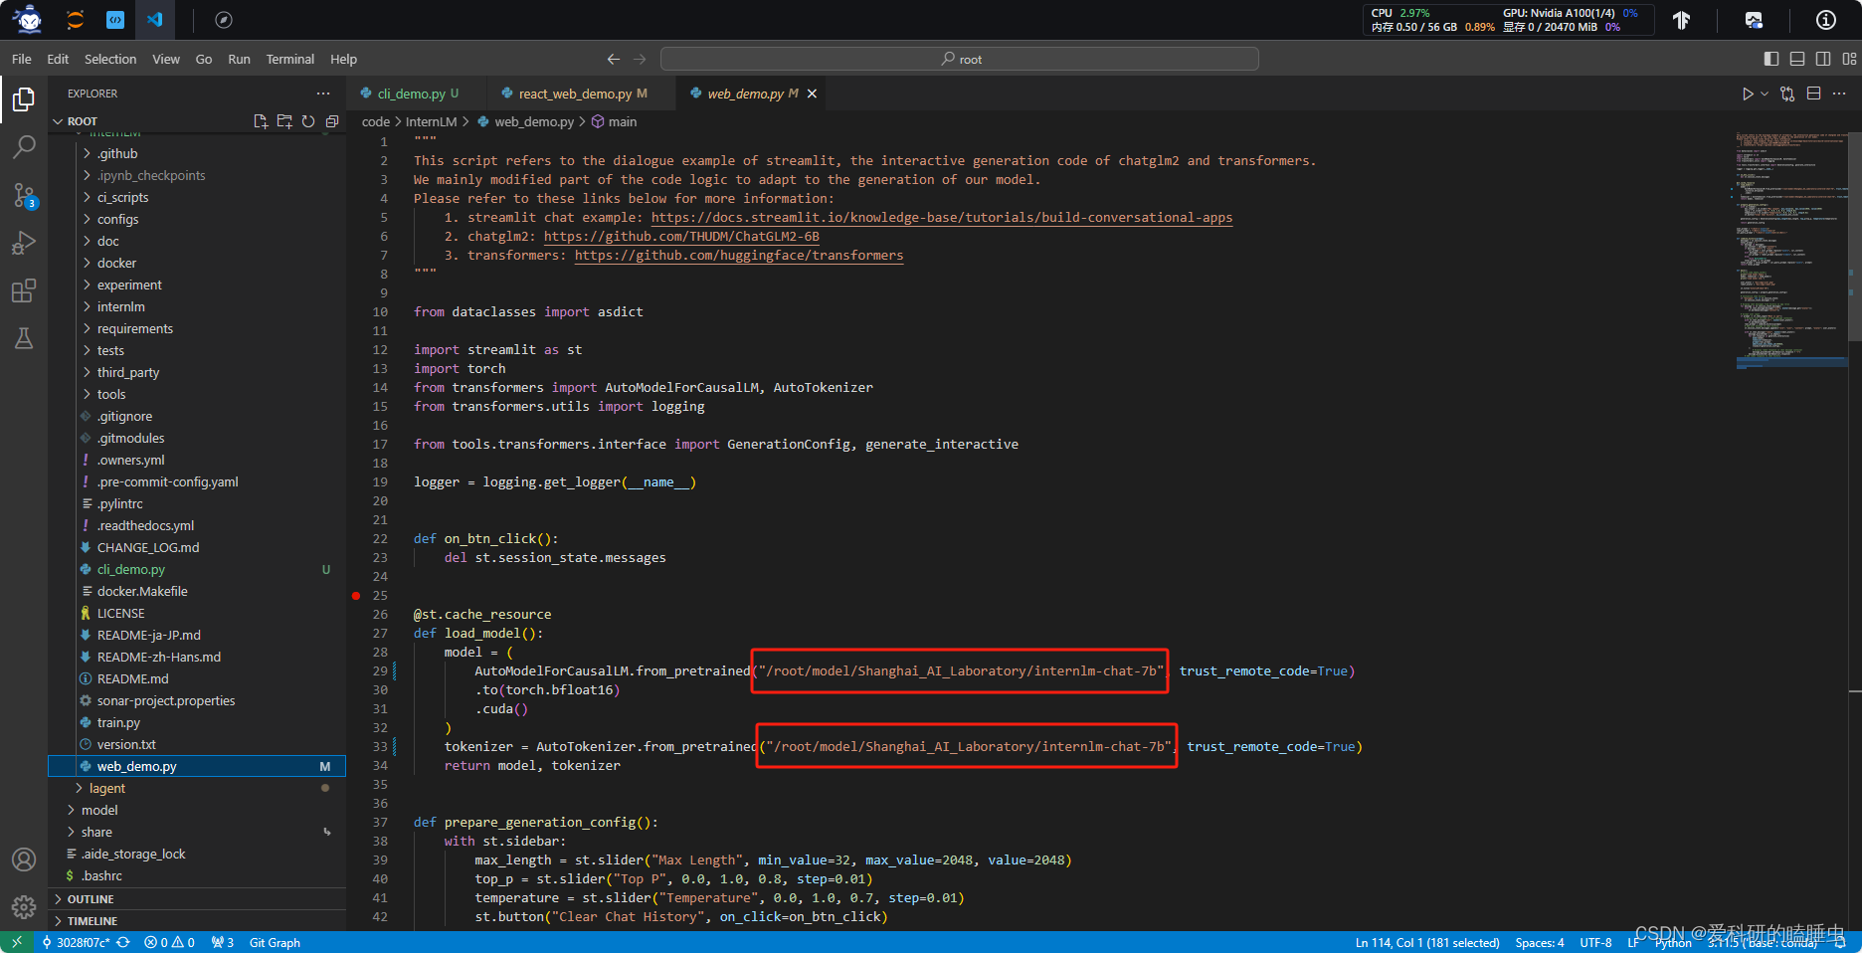Image resolution: width=1862 pixels, height=953 pixels.
Task: Click Spaces: 4 indentation setting
Action: pos(1540,942)
